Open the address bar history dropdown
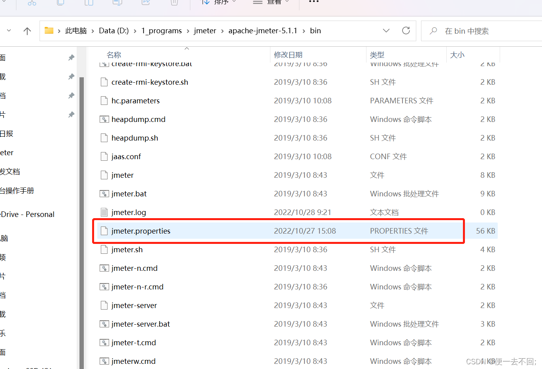Screen dimensions: 542x369 coord(386,30)
